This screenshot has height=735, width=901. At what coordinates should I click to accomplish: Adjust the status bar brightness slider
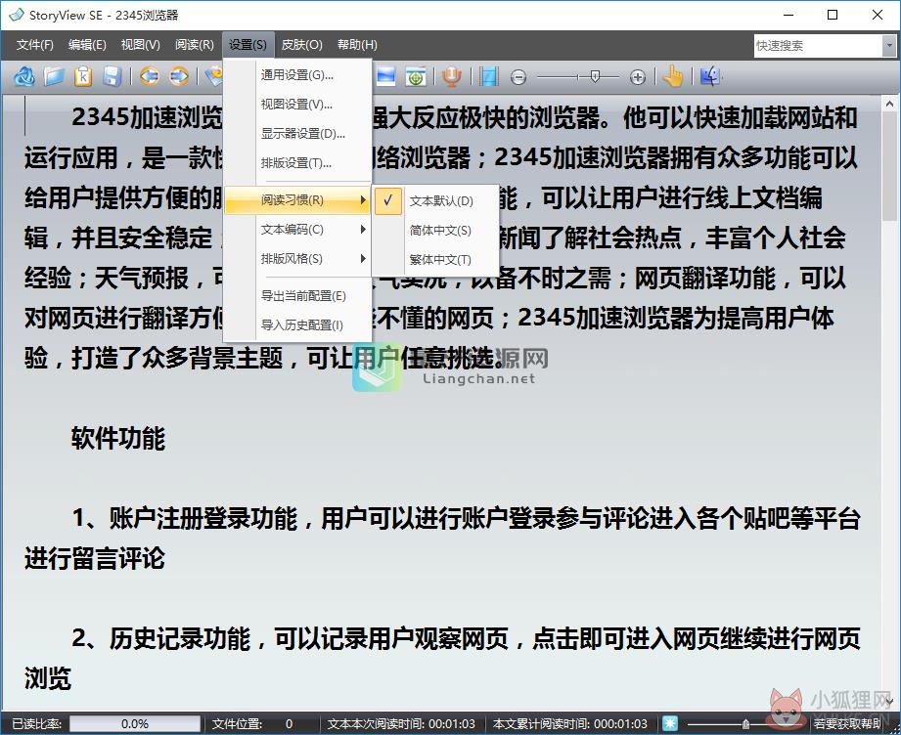tap(745, 723)
